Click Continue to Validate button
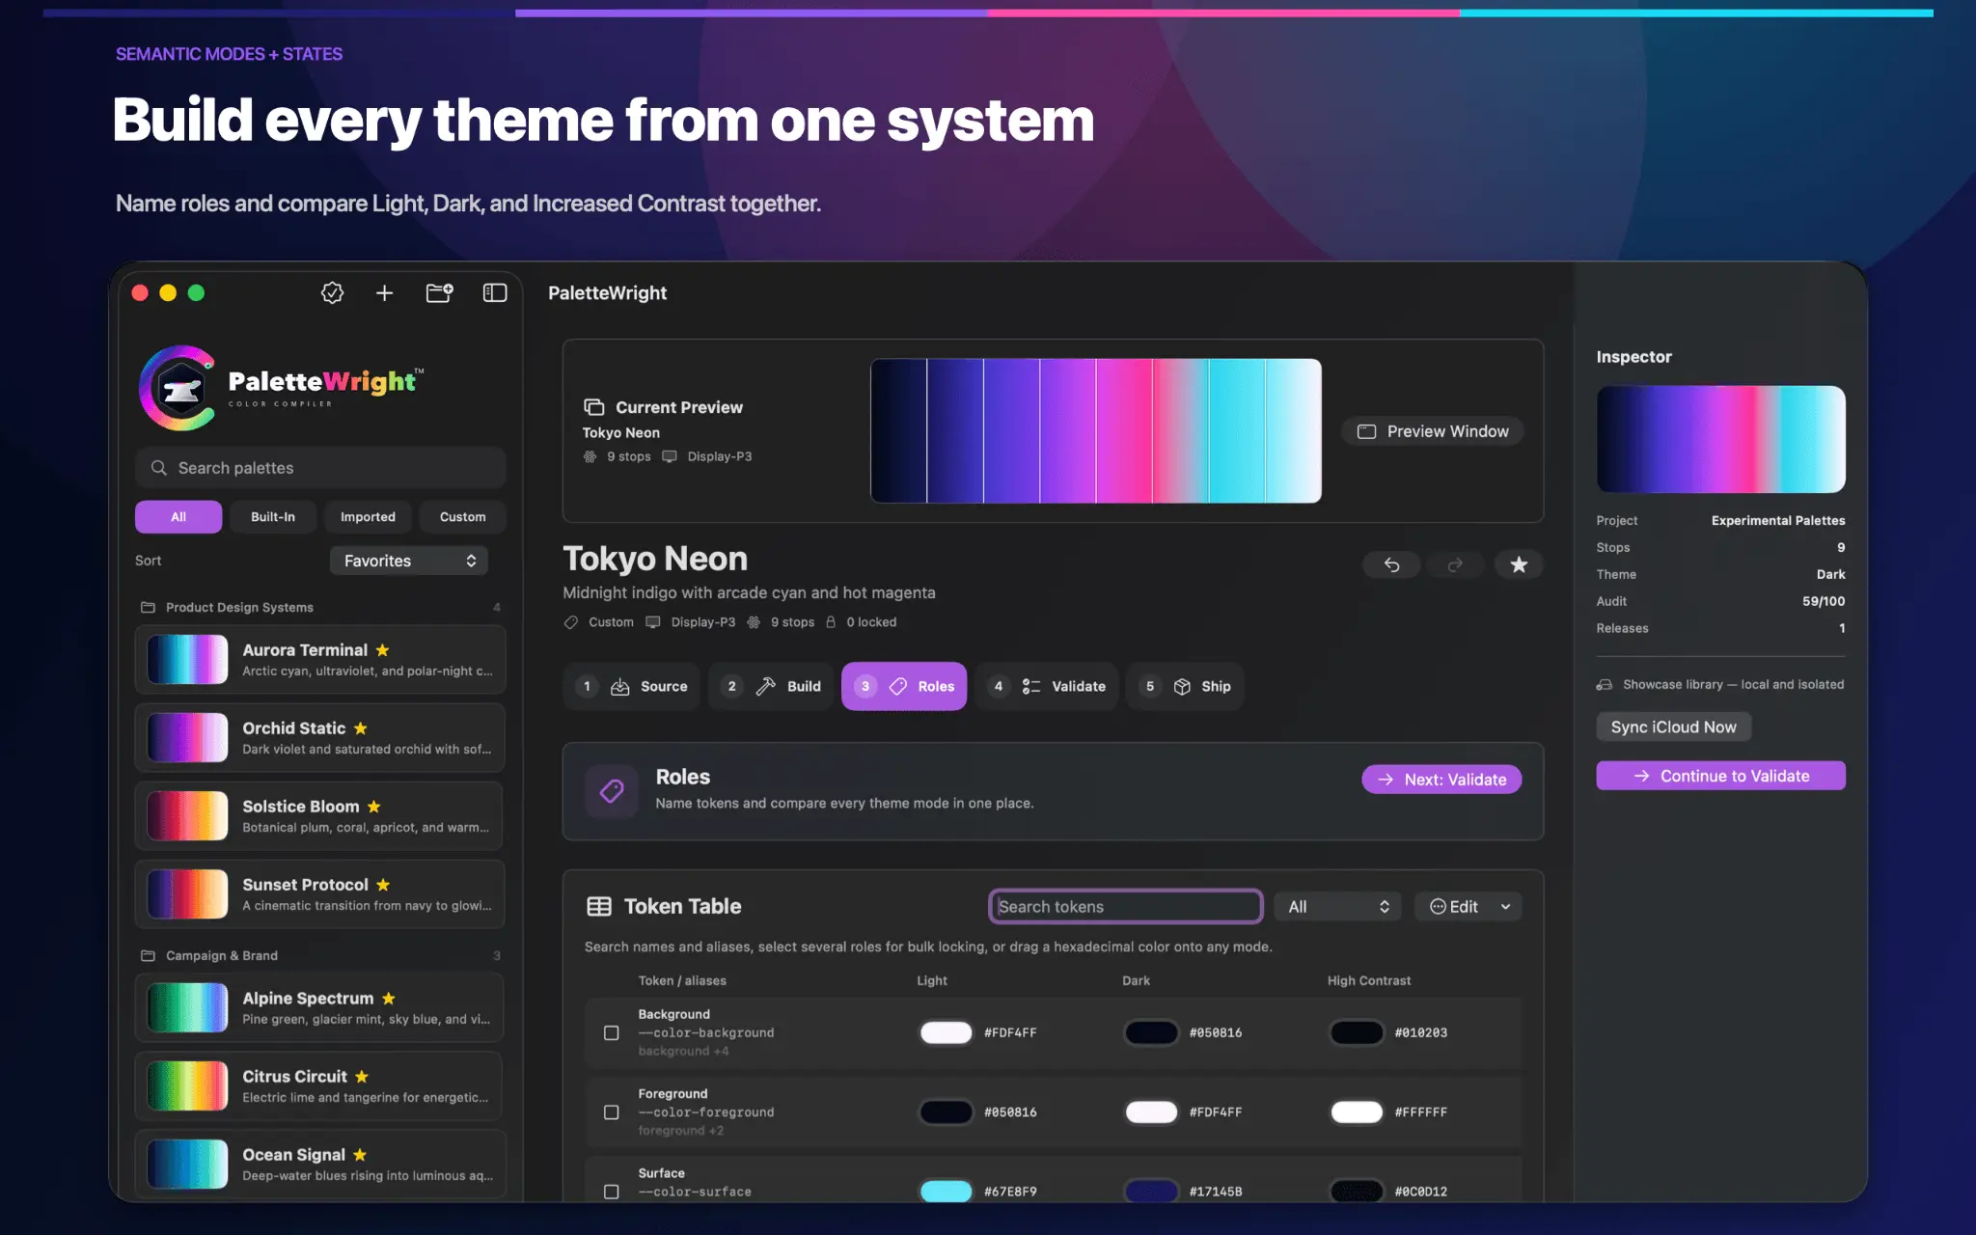Screen dimensions: 1976x1235 [x=1720, y=776]
